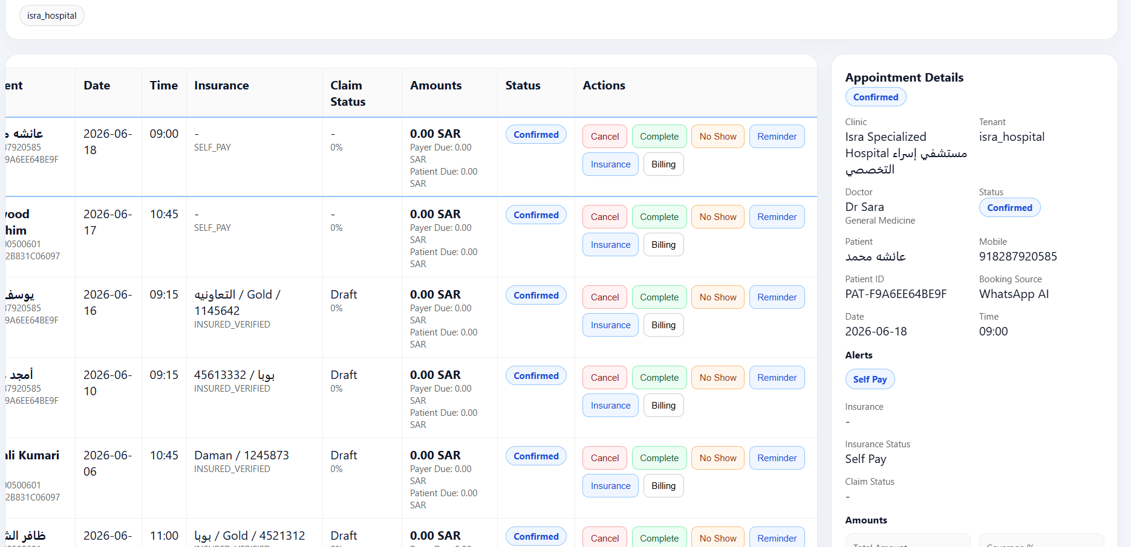Open Billing for 2026-06-18 appointment
The height and width of the screenshot is (547, 1131).
pyautogui.click(x=663, y=164)
